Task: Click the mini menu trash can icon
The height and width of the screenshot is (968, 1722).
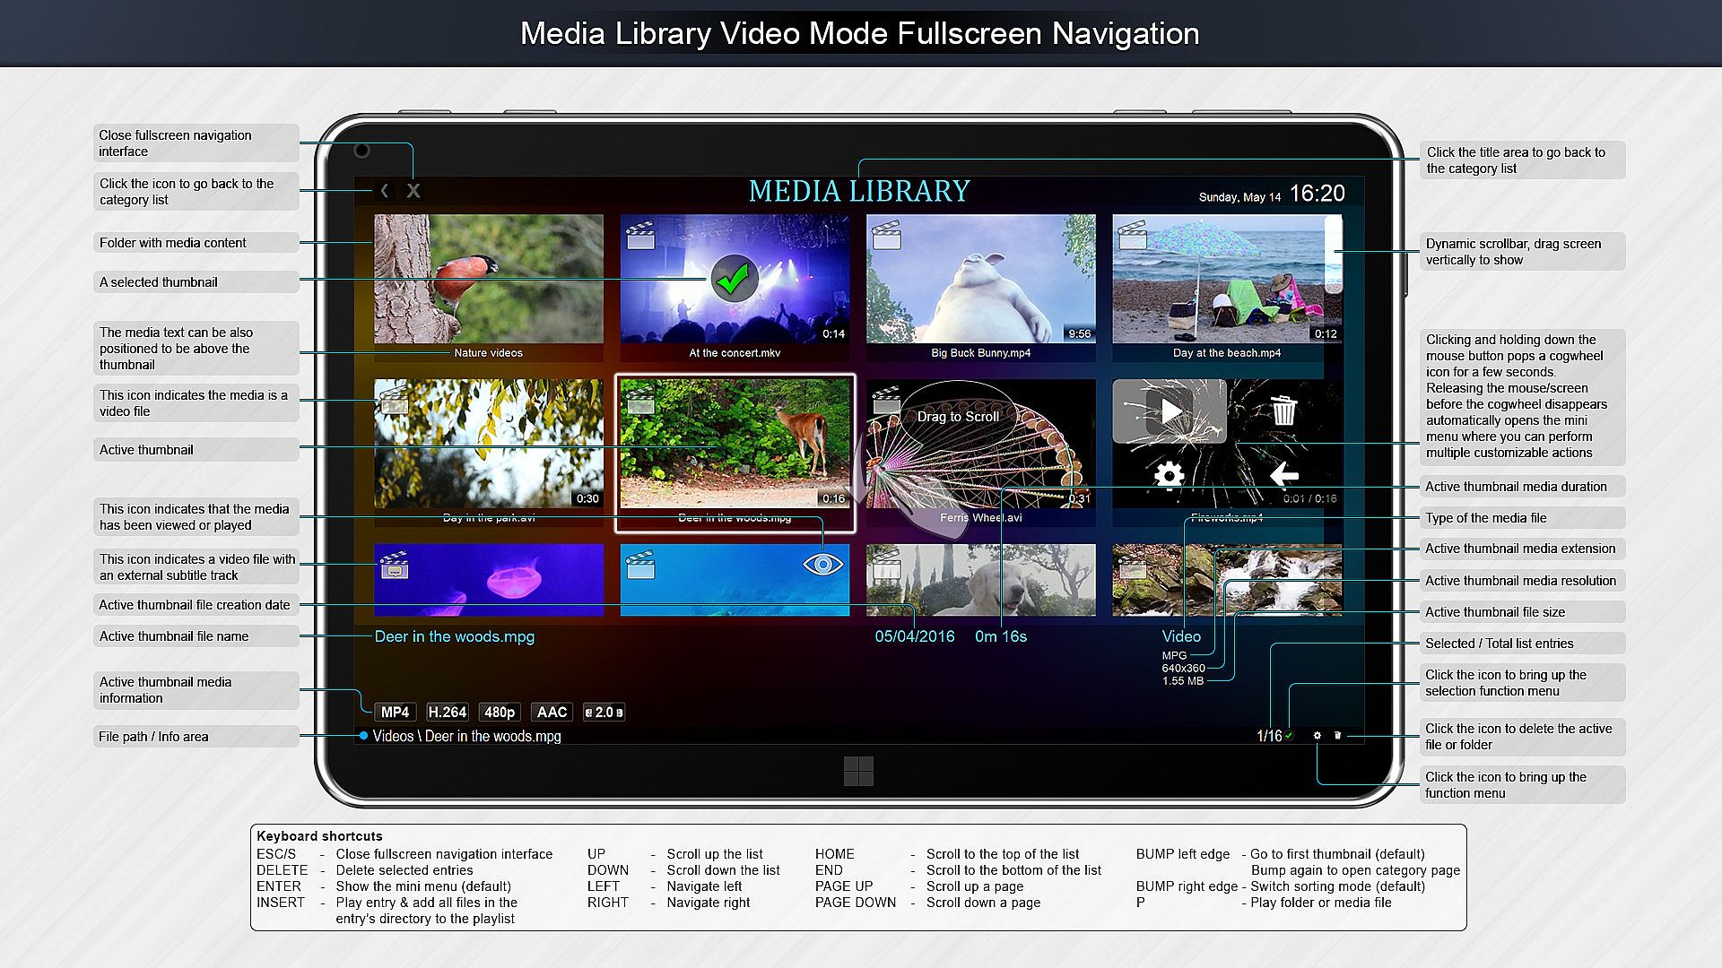Action: (x=1283, y=411)
